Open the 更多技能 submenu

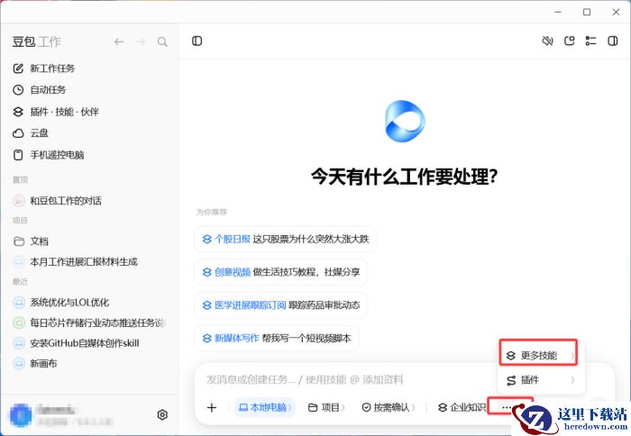point(538,356)
